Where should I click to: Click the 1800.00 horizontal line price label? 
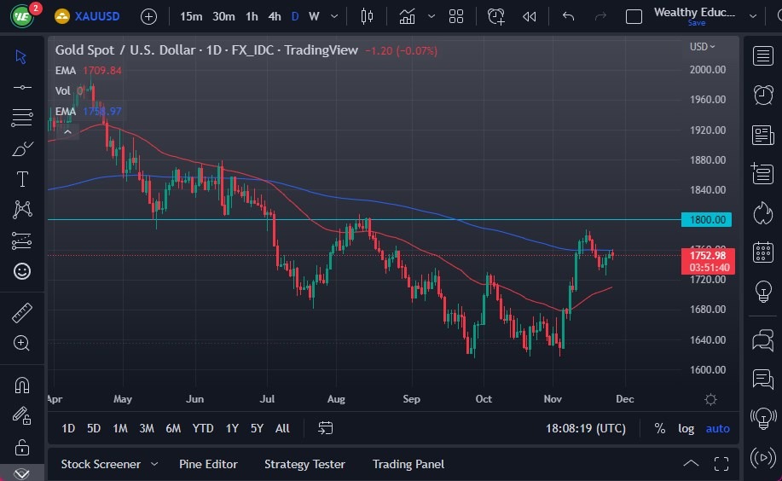coord(706,220)
